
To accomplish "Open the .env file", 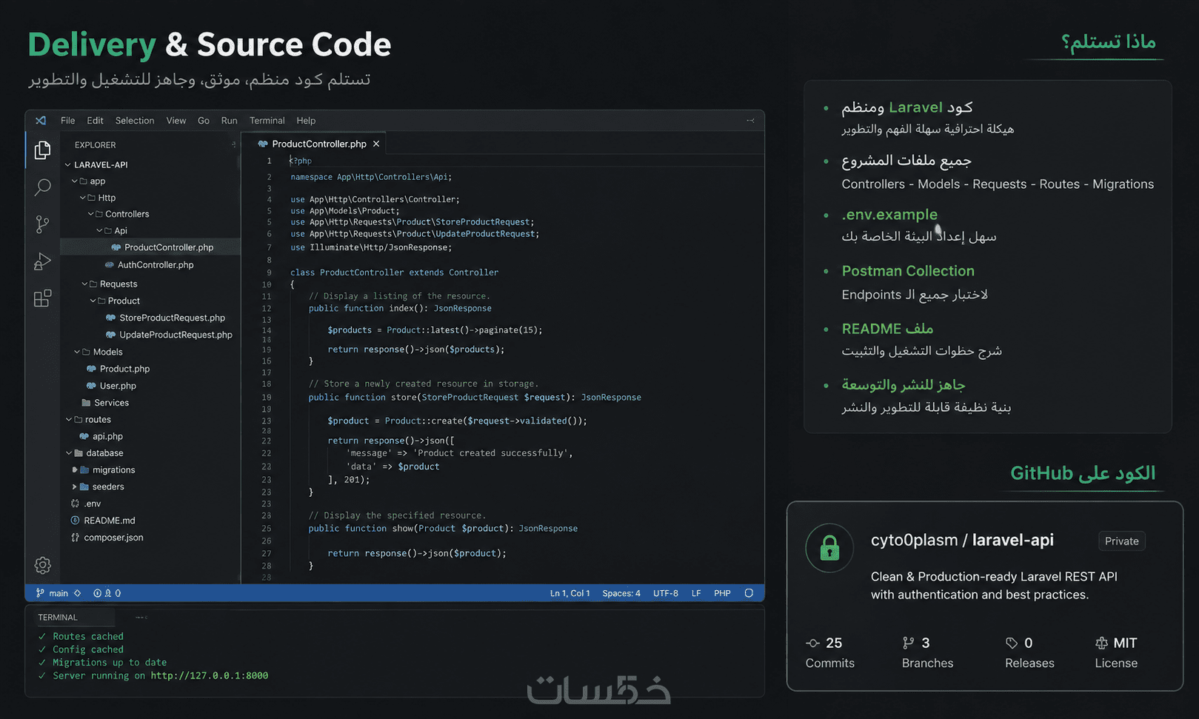I will pos(92,504).
